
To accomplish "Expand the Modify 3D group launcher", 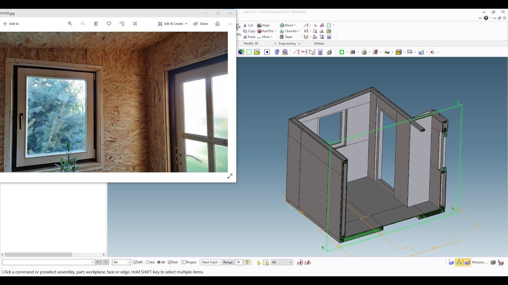I will click(275, 44).
